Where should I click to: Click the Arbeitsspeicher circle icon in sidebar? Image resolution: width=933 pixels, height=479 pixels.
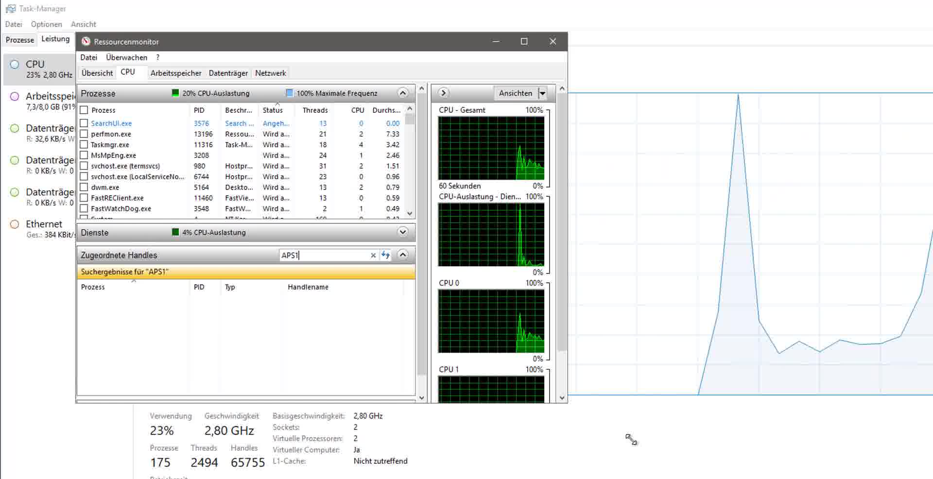pos(15,96)
